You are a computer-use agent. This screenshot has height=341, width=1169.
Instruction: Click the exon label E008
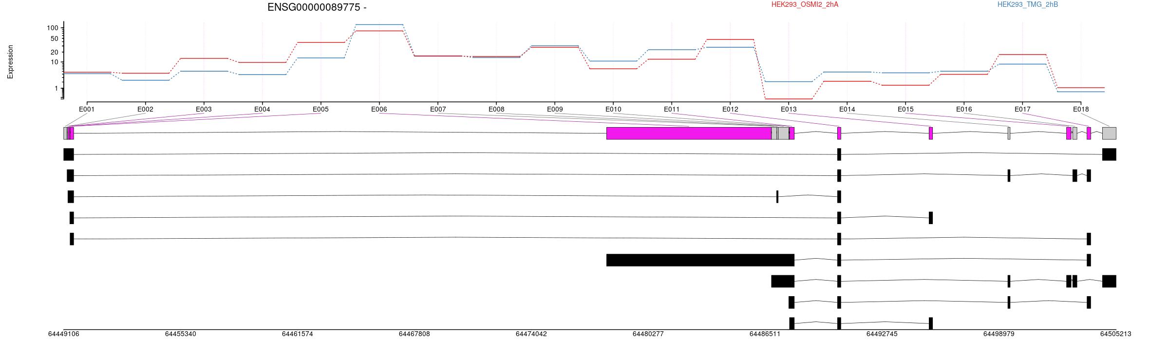click(496, 109)
